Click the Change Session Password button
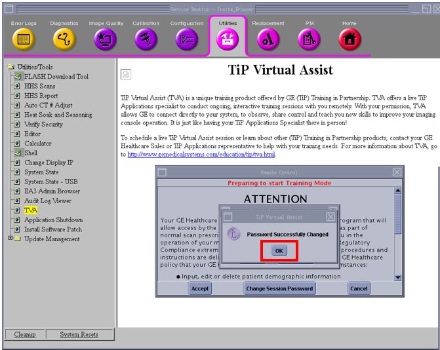Image resolution: width=440 pixels, height=350 pixels. click(279, 288)
